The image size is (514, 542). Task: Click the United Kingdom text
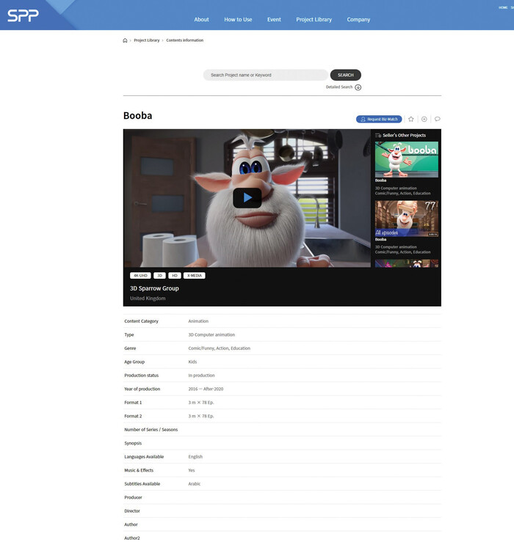tap(148, 299)
